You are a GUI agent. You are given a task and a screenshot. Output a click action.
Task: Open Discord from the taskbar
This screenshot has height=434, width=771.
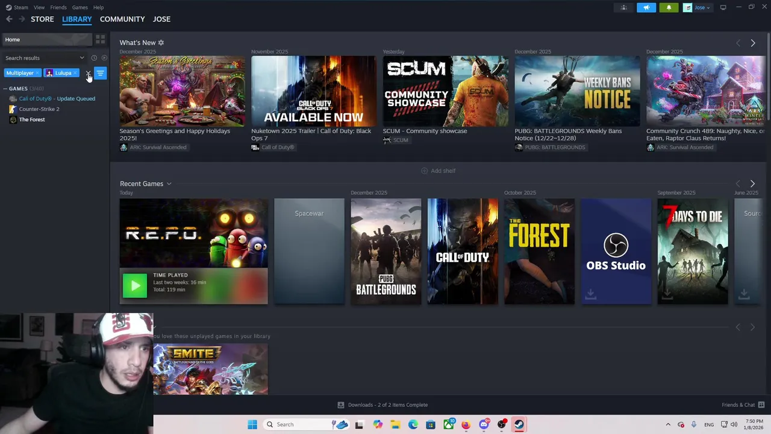(484, 424)
